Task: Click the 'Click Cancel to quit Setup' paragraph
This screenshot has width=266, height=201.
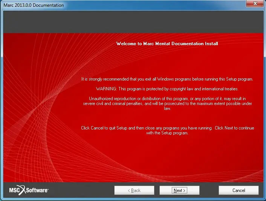Action: point(167,130)
